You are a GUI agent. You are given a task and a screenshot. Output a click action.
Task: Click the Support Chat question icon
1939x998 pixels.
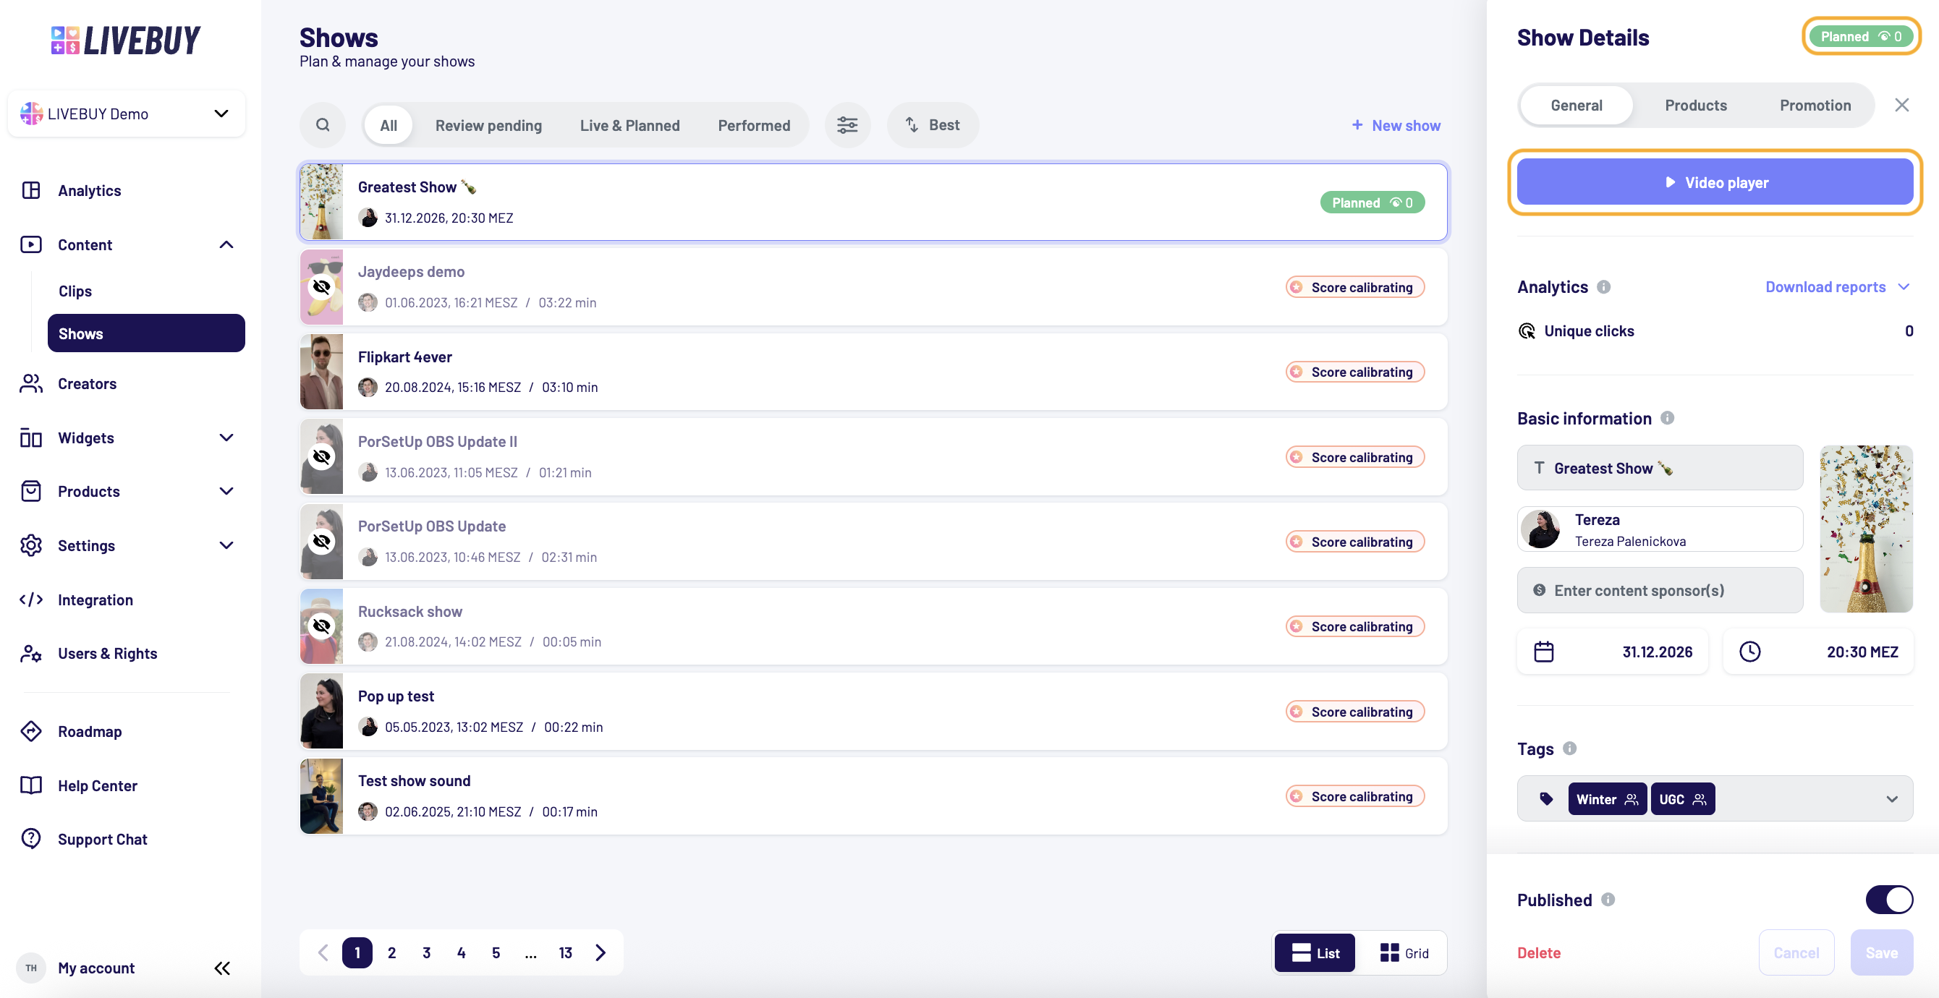(31, 838)
